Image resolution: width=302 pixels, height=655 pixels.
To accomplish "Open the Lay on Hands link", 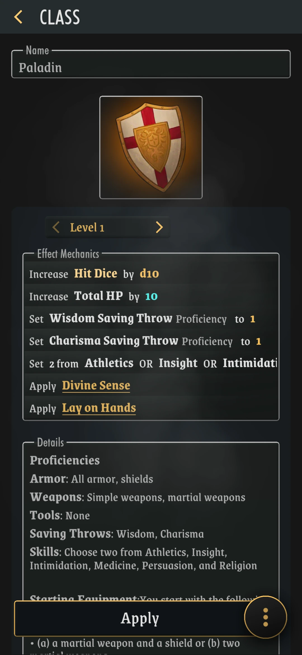I will point(99,408).
